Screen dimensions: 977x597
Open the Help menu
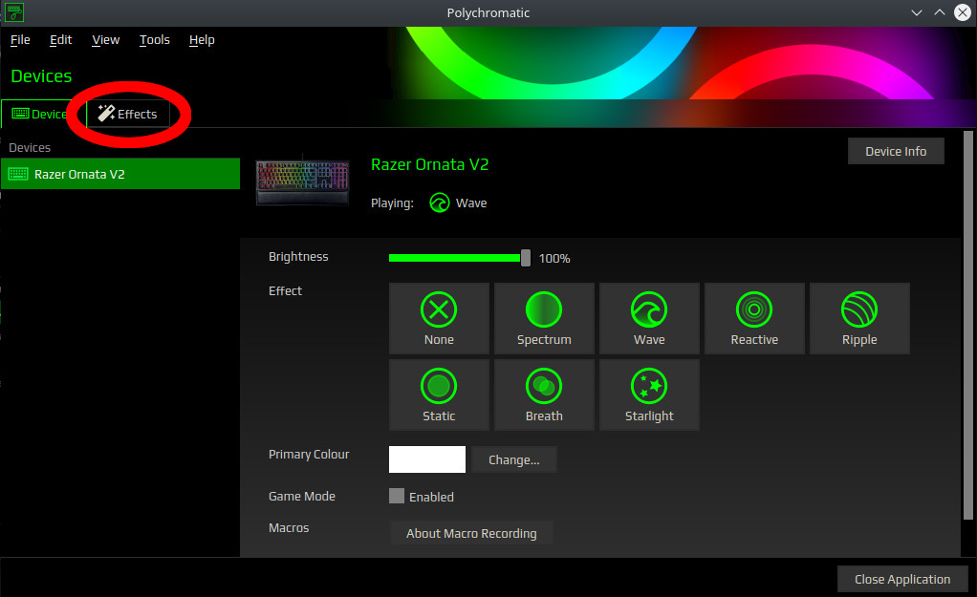(202, 40)
